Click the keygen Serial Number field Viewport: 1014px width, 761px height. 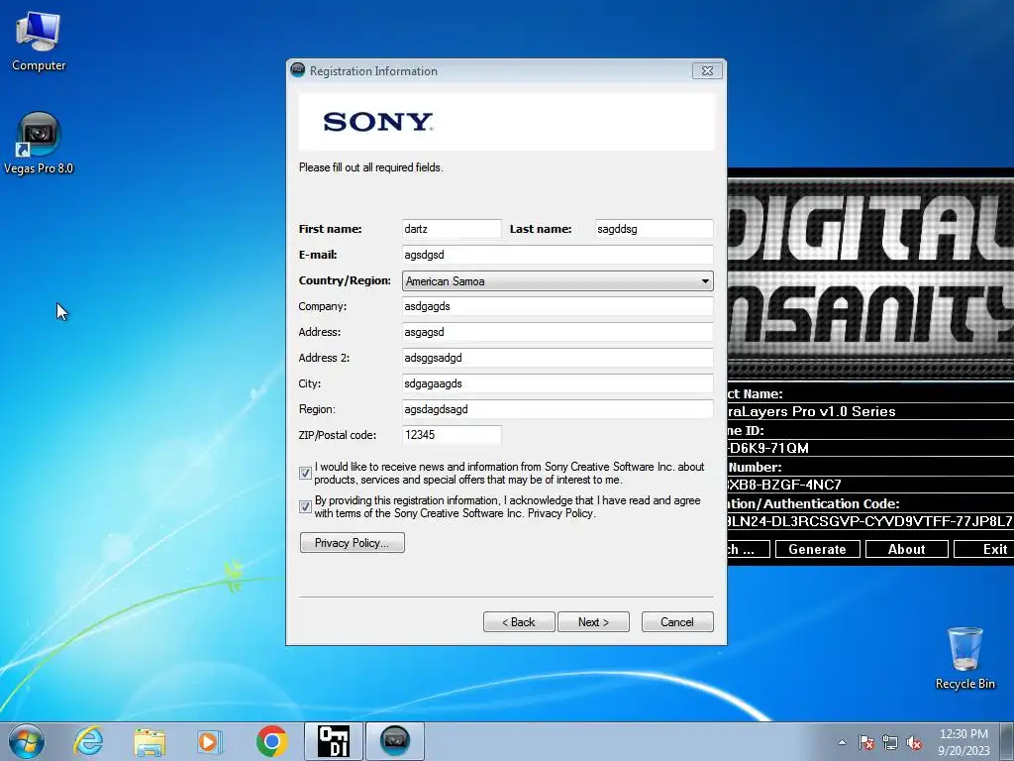[x=870, y=485]
